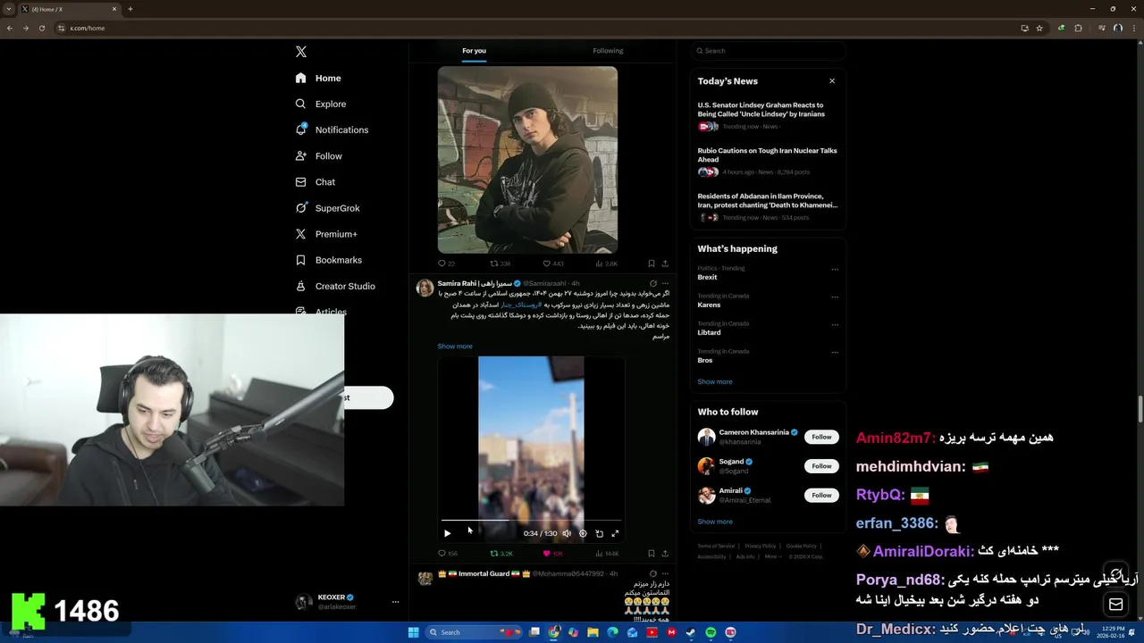Bookmark the post with 443 likes
The height and width of the screenshot is (643, 1144).
(651, 263)
